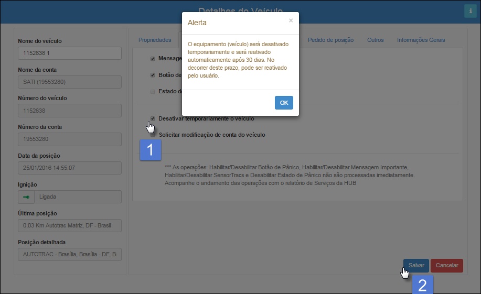The width and height of the screenshot is (481, 294).
Task: Click the Salvar button
Action: 416,266
